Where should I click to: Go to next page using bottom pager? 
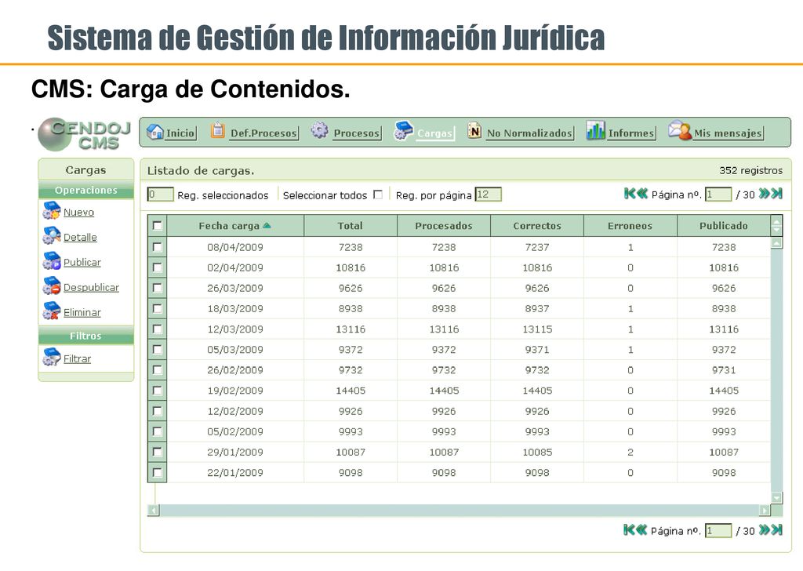(765, 530)
